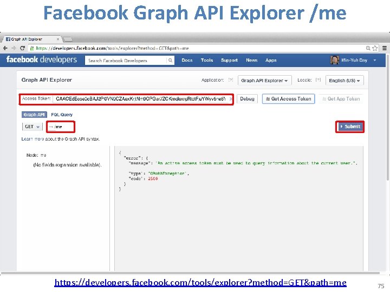Click the help icon next to Application
The image size is (390, 292).
[x=231, y=80]
